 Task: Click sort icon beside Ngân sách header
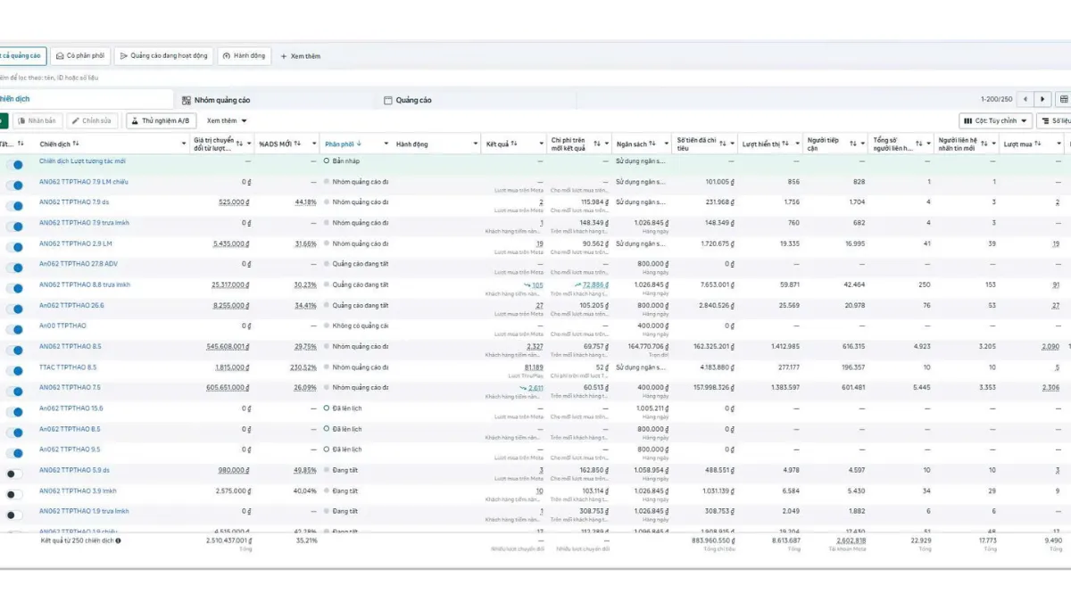[x=652, y=144]
